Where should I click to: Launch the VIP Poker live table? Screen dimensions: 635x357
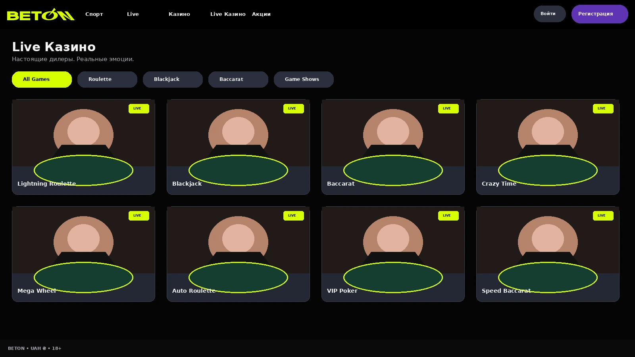click(x=393, y=254)
